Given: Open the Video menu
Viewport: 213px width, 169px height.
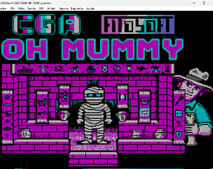Looking at the screenshot, I should coord(21,9).
